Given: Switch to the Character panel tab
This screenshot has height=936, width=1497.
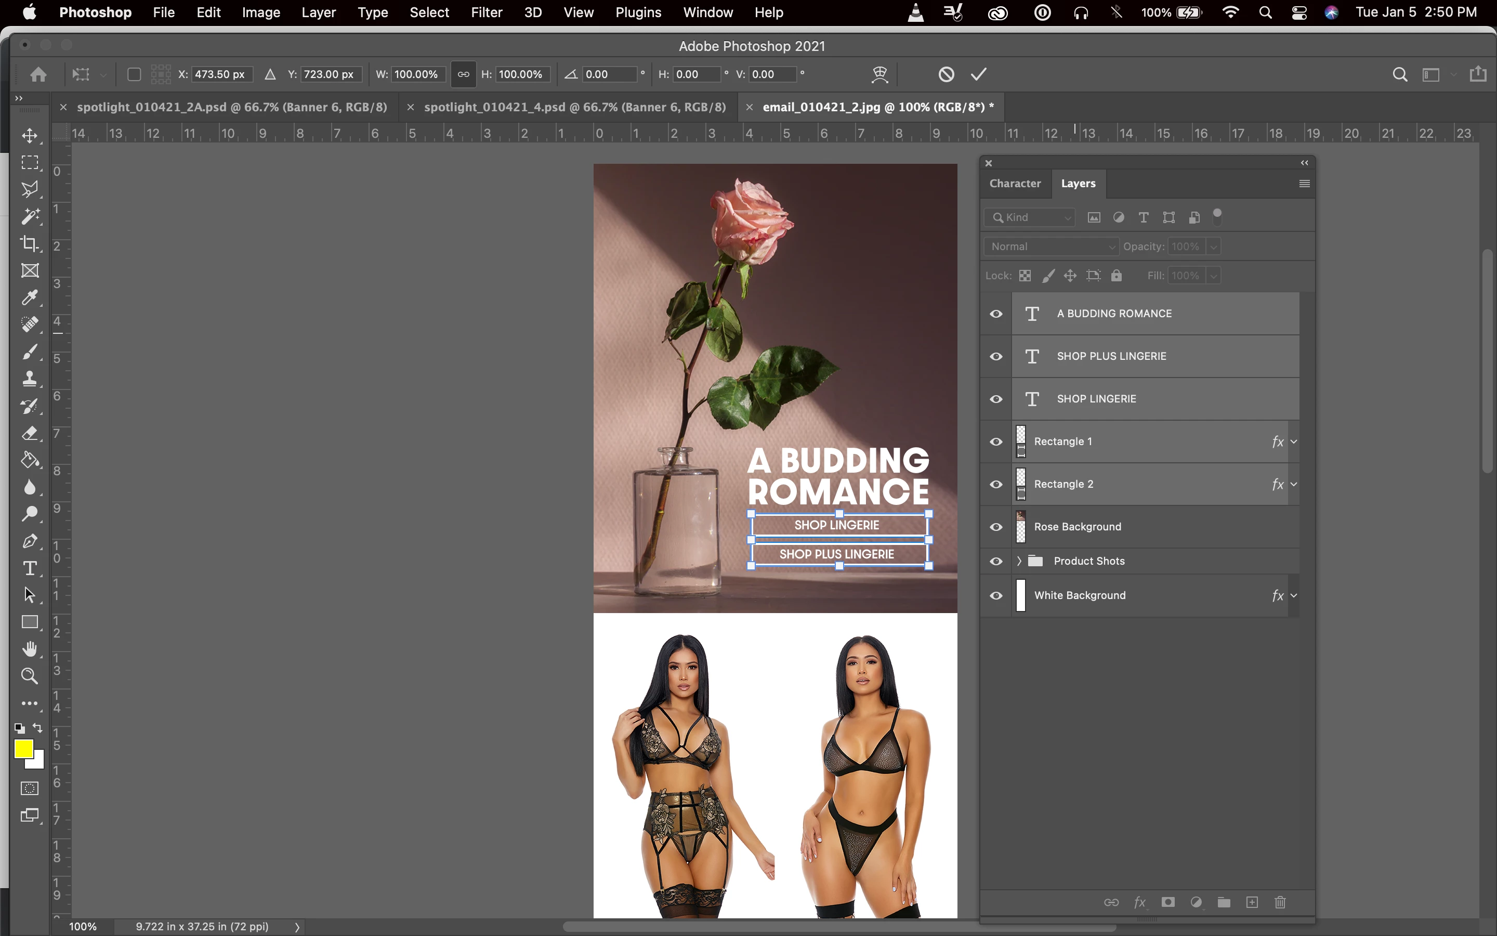Looking at the screenshot, I should (x=1015, y=183).
